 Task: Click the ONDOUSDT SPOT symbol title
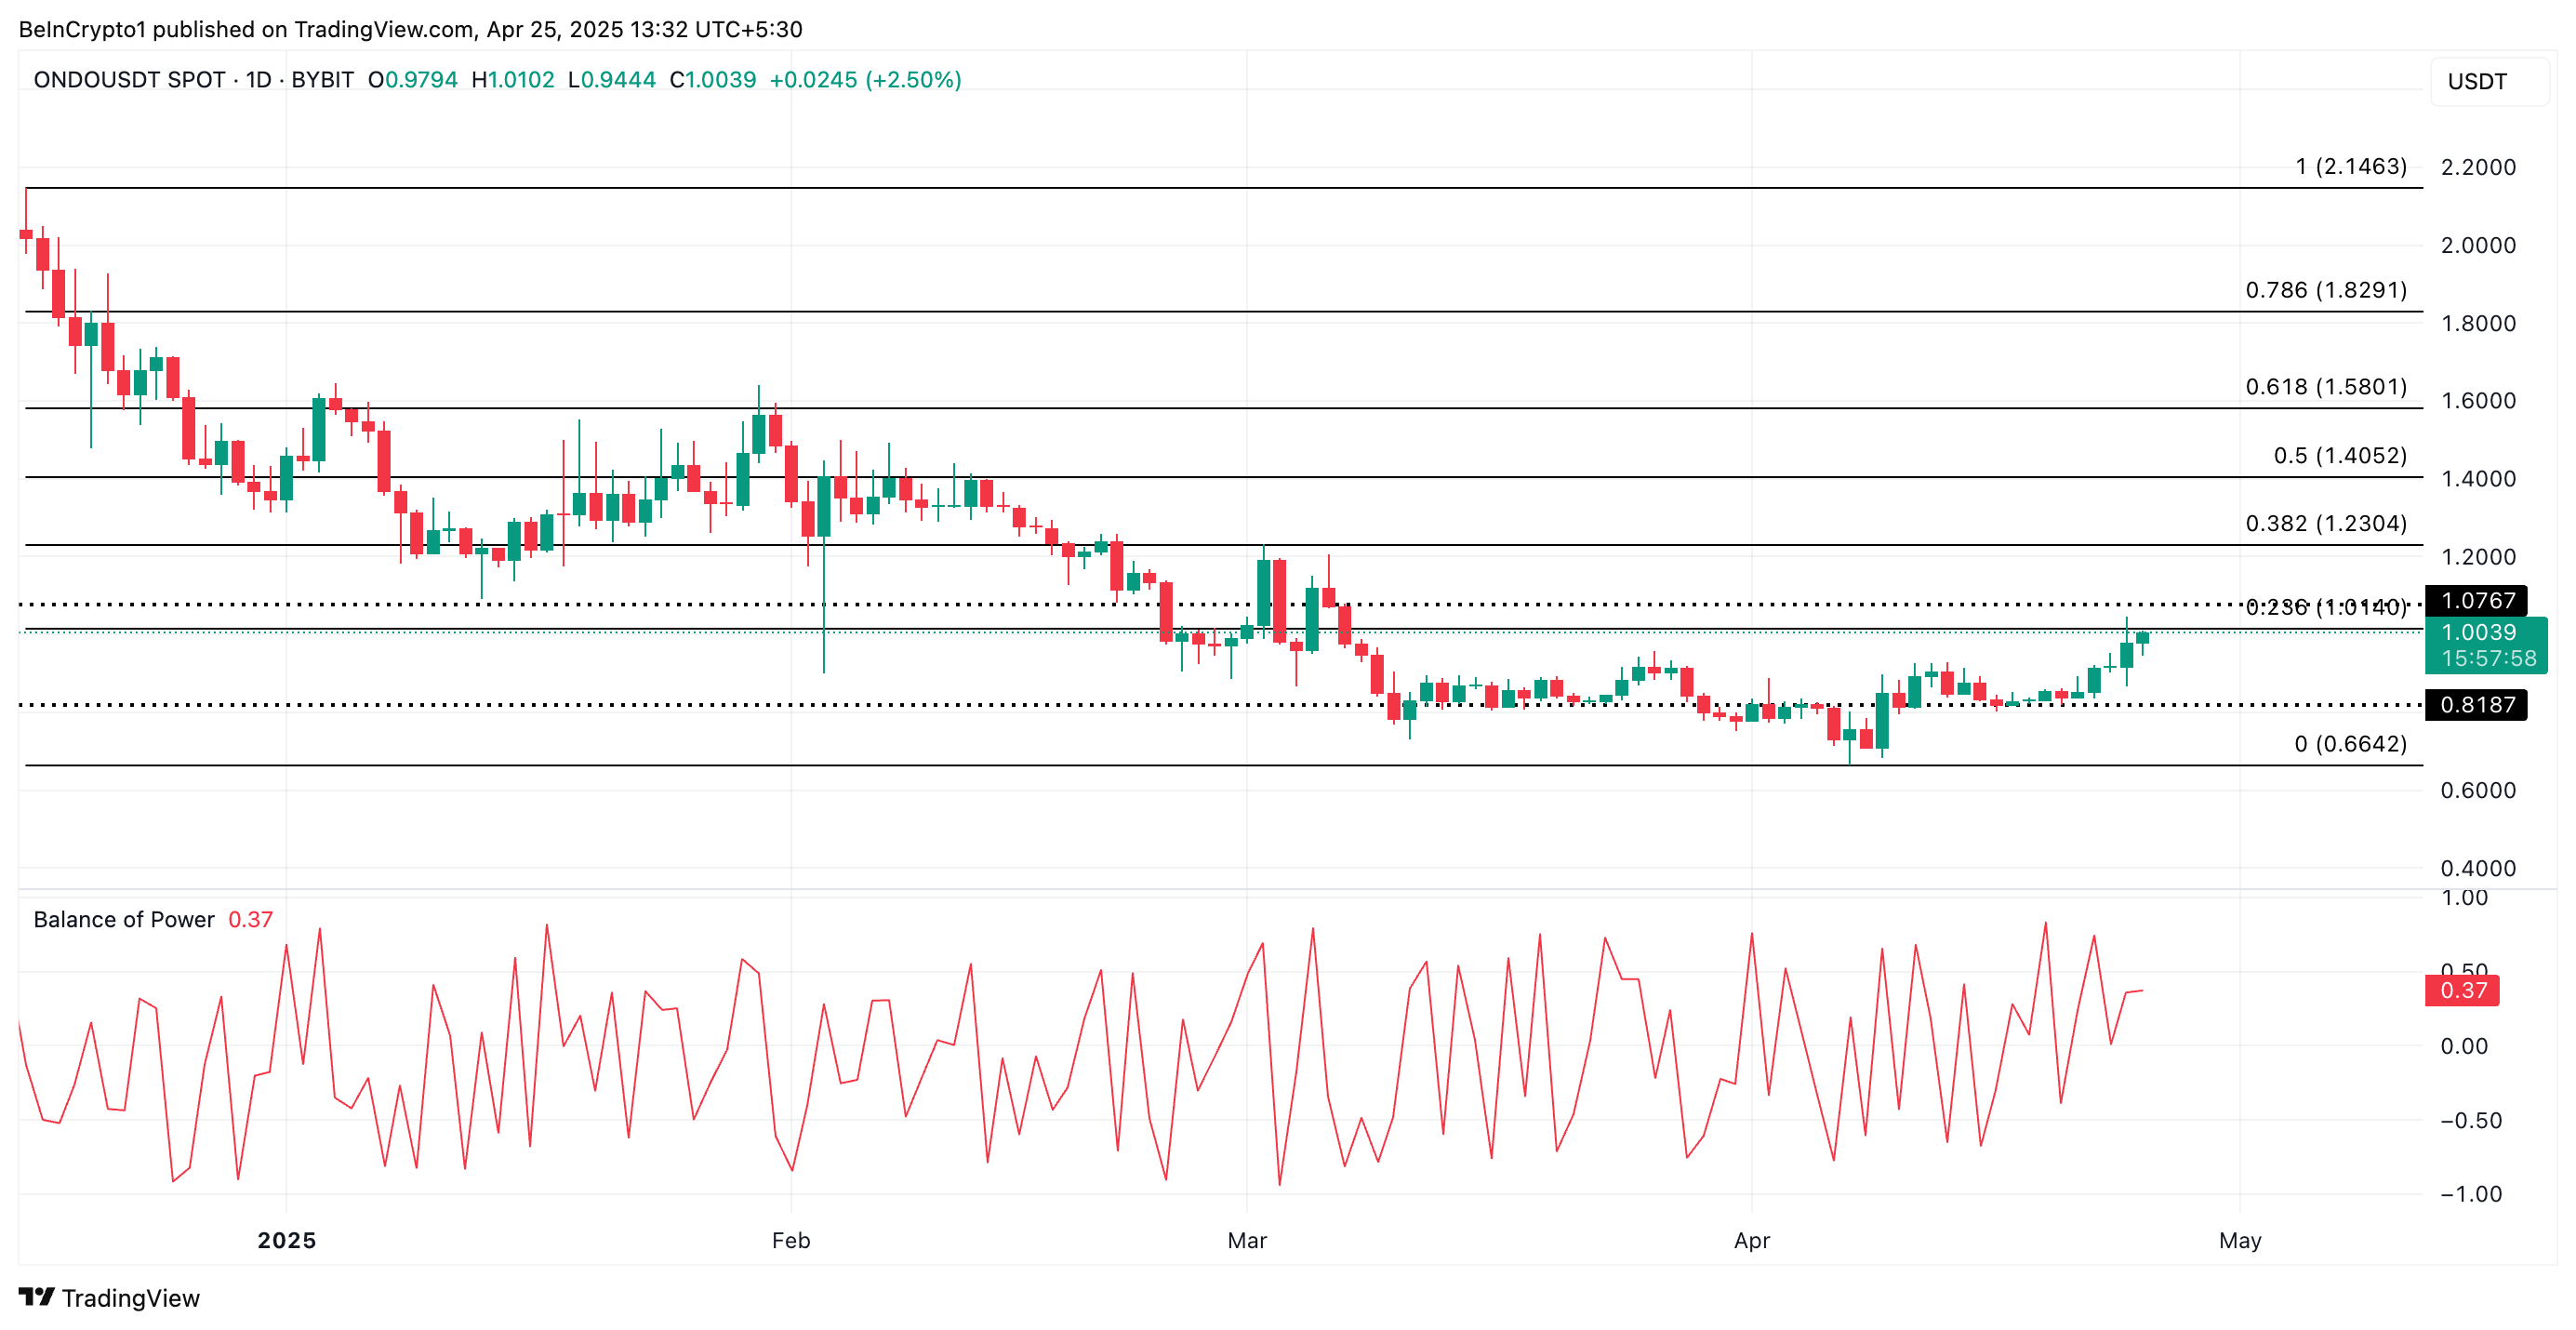pos(129,80)
